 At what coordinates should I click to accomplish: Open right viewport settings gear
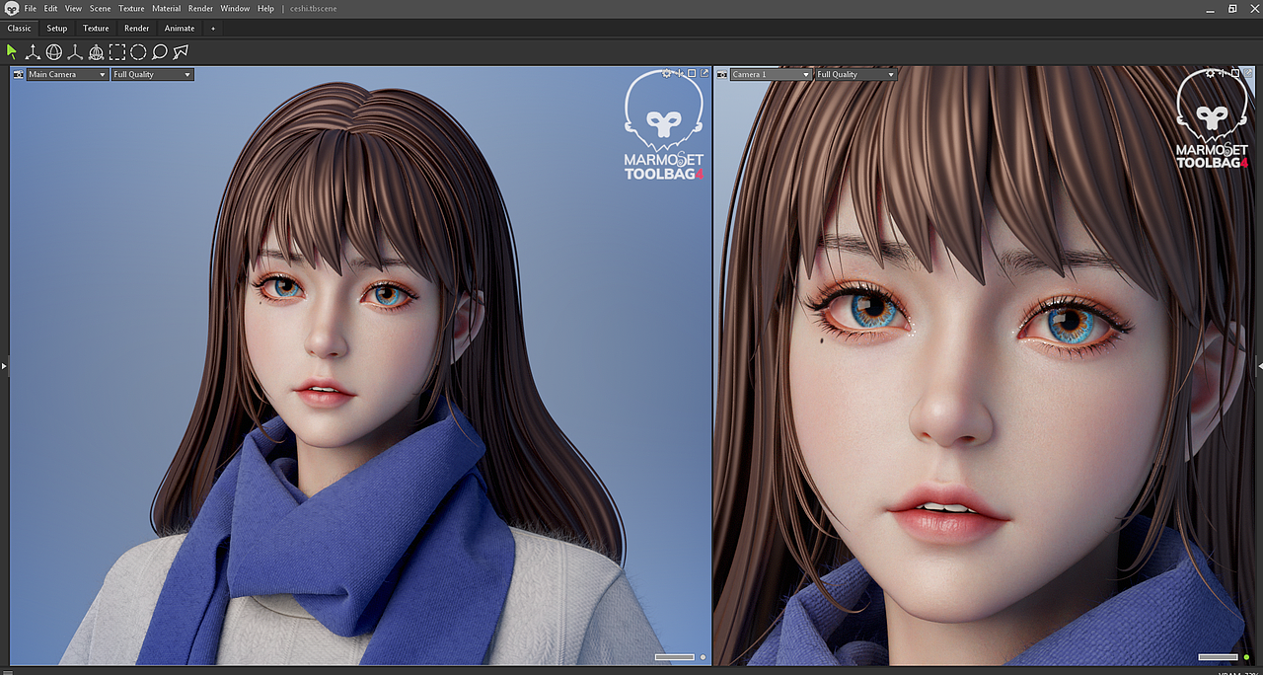click(1211, 73)
